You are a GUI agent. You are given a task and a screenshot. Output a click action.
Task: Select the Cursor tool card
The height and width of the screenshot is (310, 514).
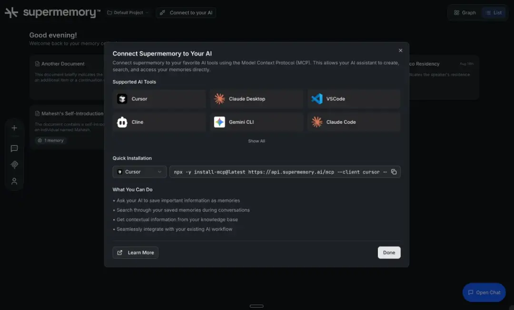159,99
